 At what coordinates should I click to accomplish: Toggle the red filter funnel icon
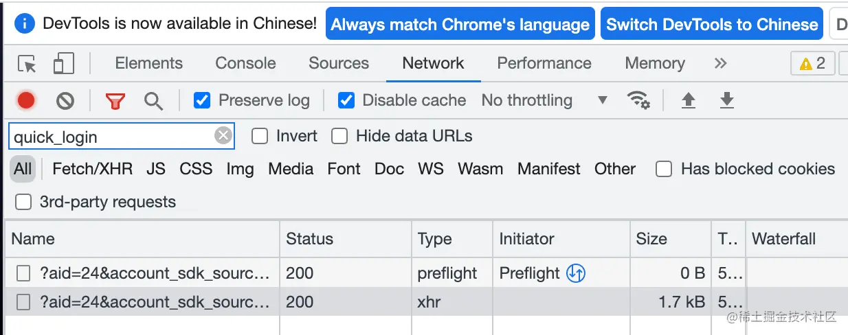click(x=115, y=102)
